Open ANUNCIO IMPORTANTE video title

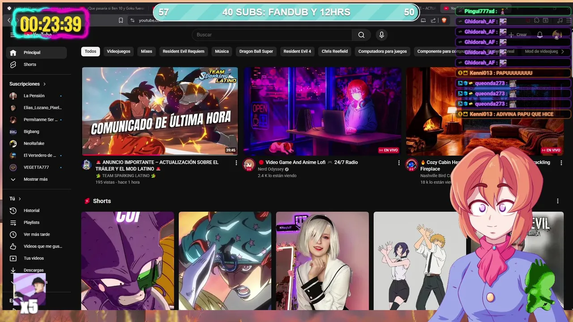(157, 165)
